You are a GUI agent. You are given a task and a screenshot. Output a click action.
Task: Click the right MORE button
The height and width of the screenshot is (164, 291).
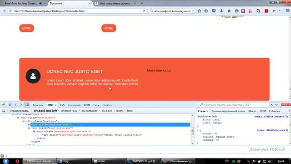(109, 28)
